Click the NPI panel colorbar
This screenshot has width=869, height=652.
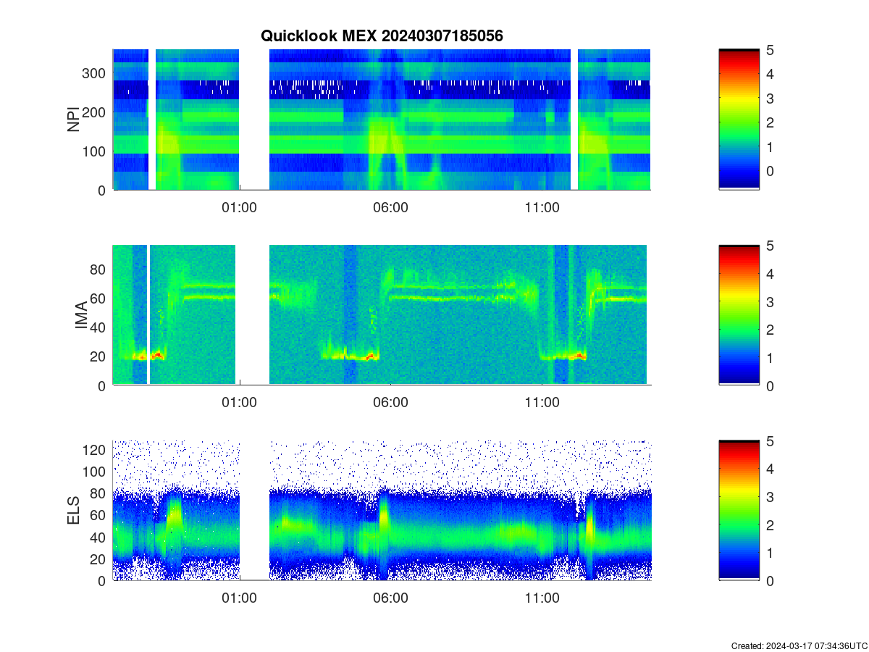click(739, 120)
